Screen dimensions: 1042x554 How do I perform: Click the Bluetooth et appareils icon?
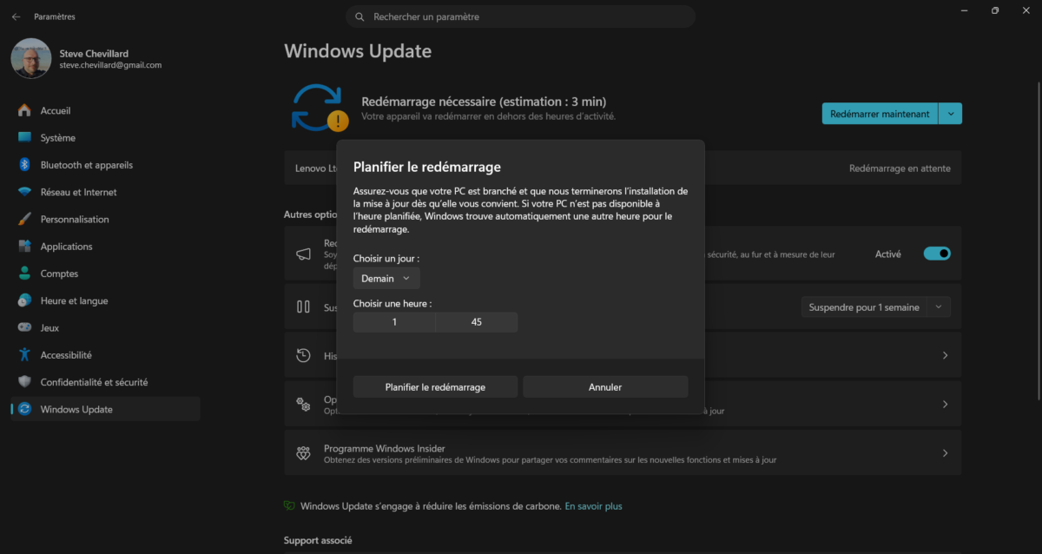coord(24,165)
